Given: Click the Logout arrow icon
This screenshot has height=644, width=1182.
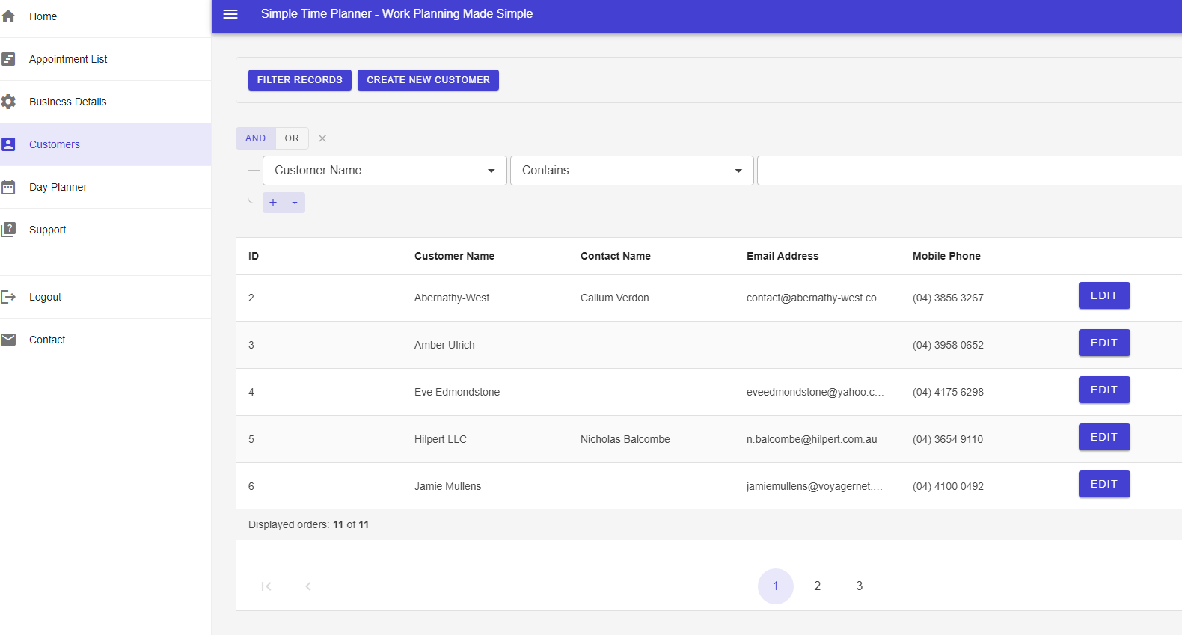Looking at the screenshot, I should coord(9,297).
